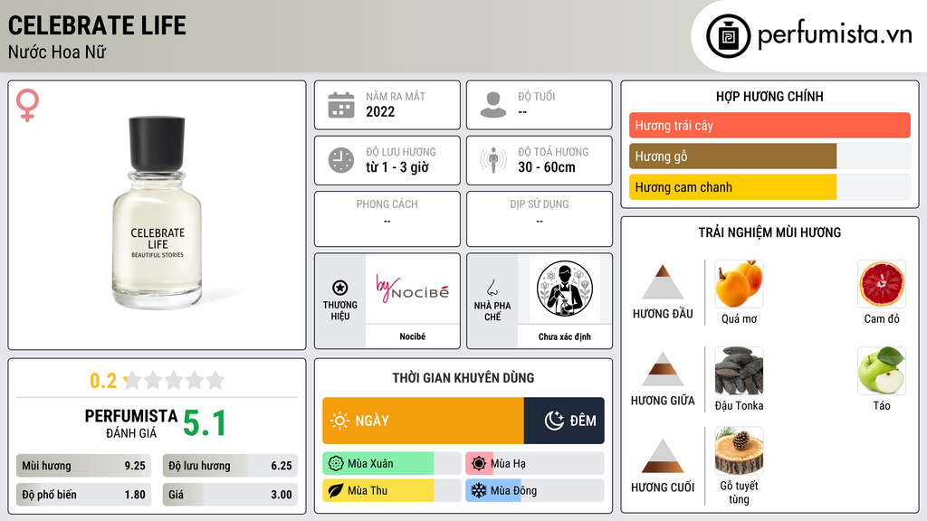Click the 0.2 user rating number
This screenshot has height=521, width=927.
point(103,381)
